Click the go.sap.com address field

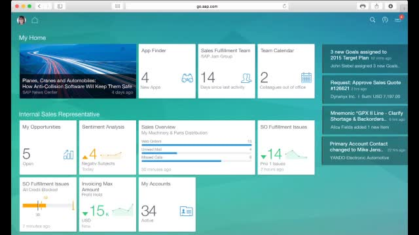click(x=207, y=6)
